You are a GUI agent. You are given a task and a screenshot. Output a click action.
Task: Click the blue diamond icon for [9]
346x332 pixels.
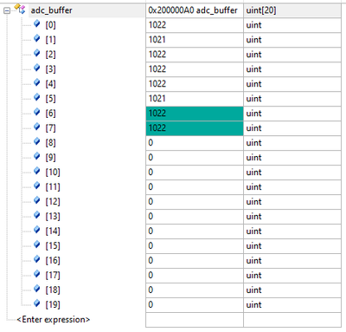37,156
